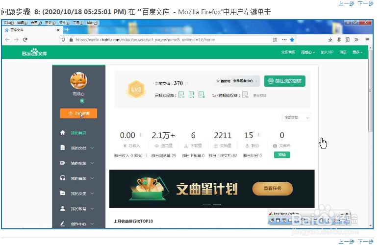Click 加入VIP in the green bar
380x245 pixels.
tap(327, 52)
